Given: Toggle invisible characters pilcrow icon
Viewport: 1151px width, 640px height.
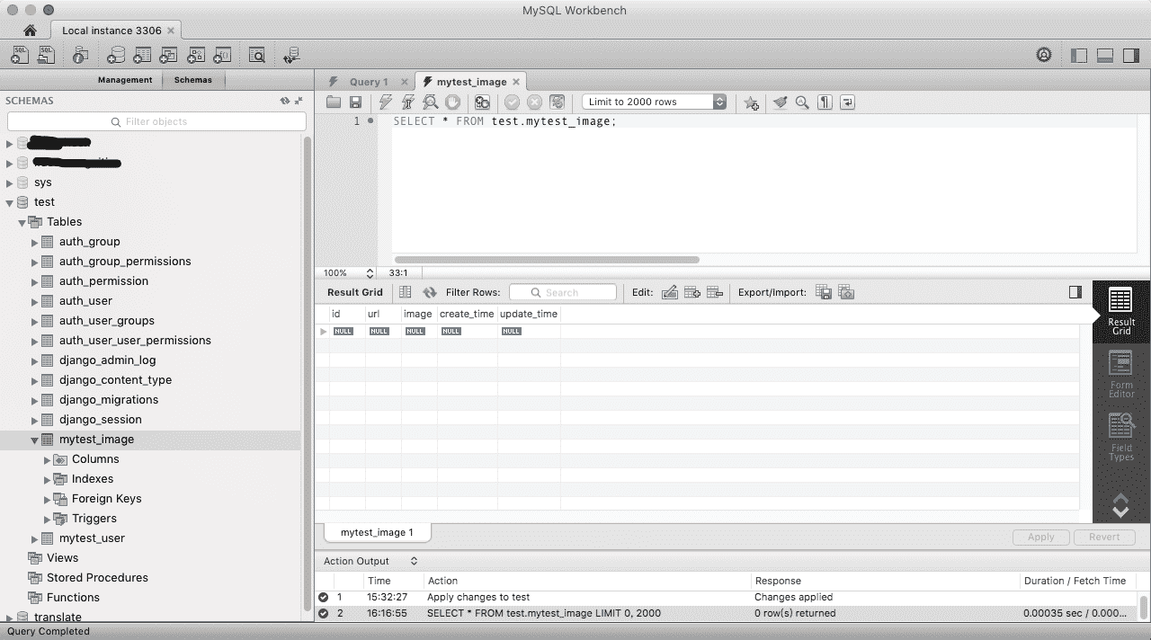Looking at the screenshot, I should (825, 102).
